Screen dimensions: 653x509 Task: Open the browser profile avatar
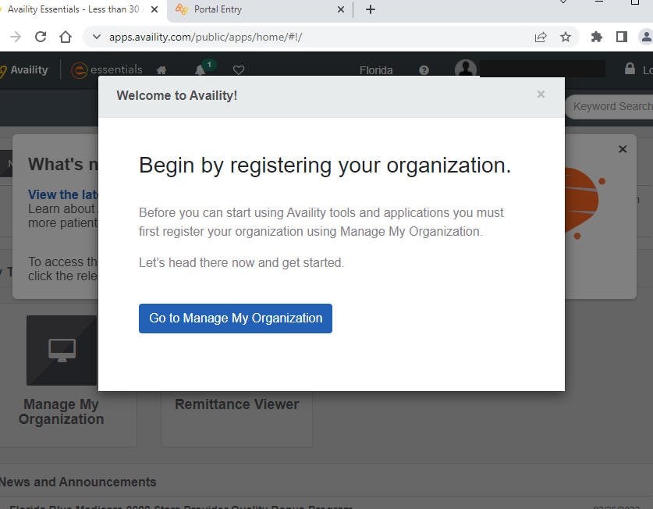(x=646, y=37)
